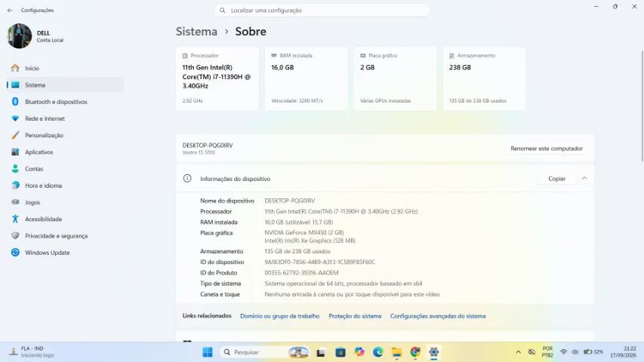Screen dimensions: 644x362
Task: Open Copilot from the taskbar
Action: coord(359,352)
